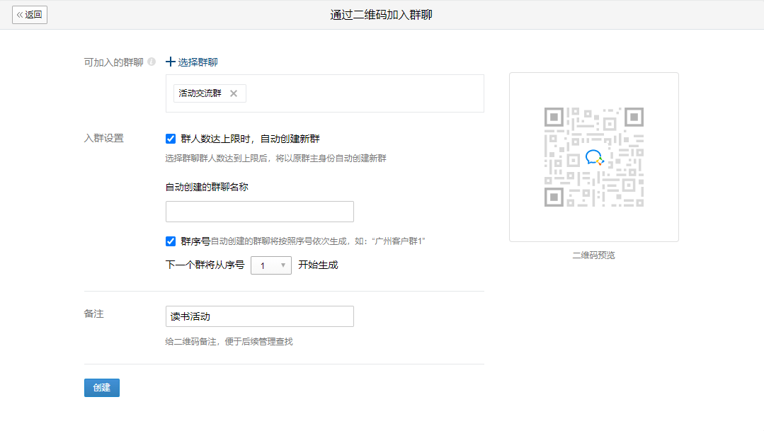This screenshot has width=764, height=431.
Task: Select the 活动交流群 group tag
Action: point(200,93)
